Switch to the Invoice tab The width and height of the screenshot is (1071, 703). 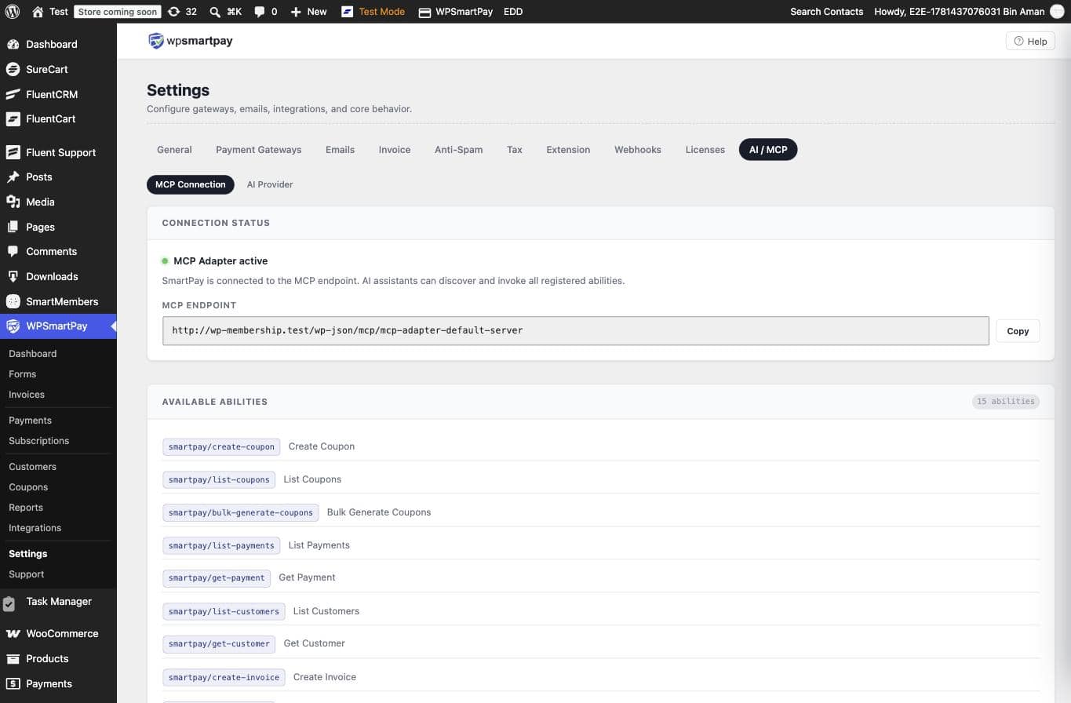coord(395,149)
